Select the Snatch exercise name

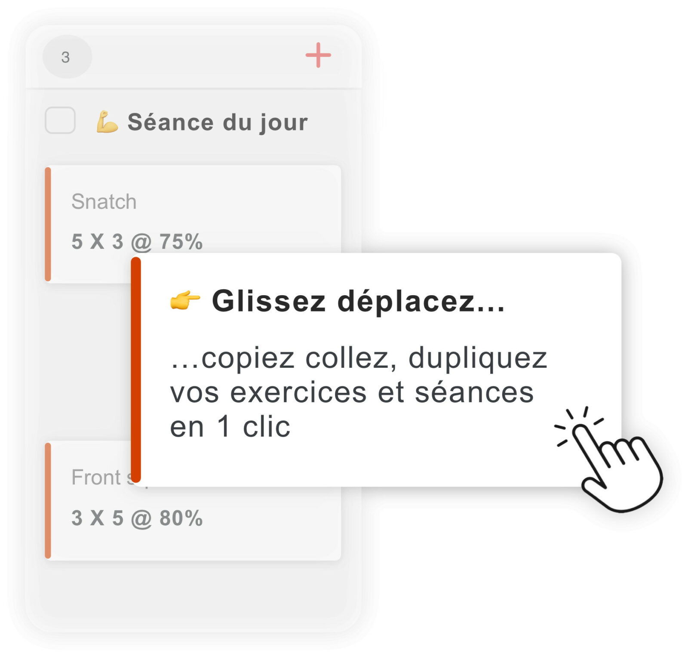tap(104, 201)
